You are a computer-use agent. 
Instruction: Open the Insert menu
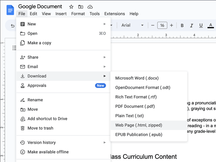[x=61, y=14]
